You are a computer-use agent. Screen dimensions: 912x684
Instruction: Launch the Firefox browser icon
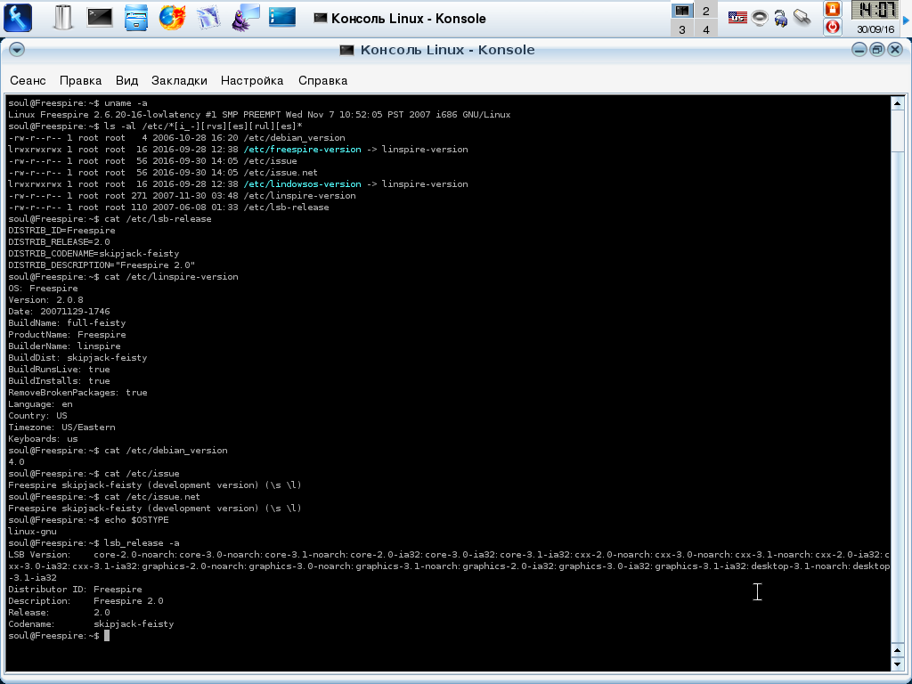(x=172, y=18)
